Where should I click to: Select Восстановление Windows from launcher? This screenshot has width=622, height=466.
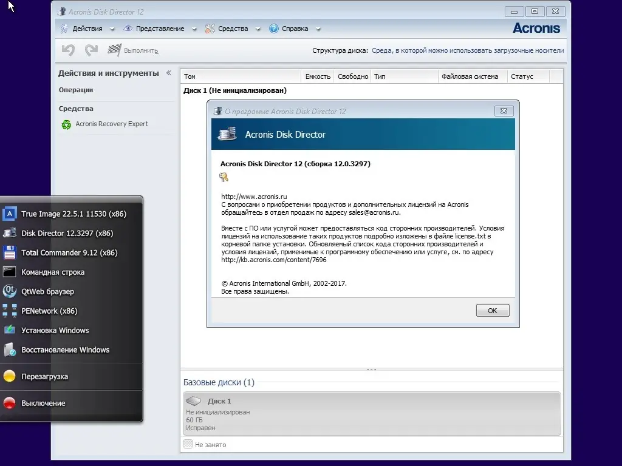pos(72,349)
